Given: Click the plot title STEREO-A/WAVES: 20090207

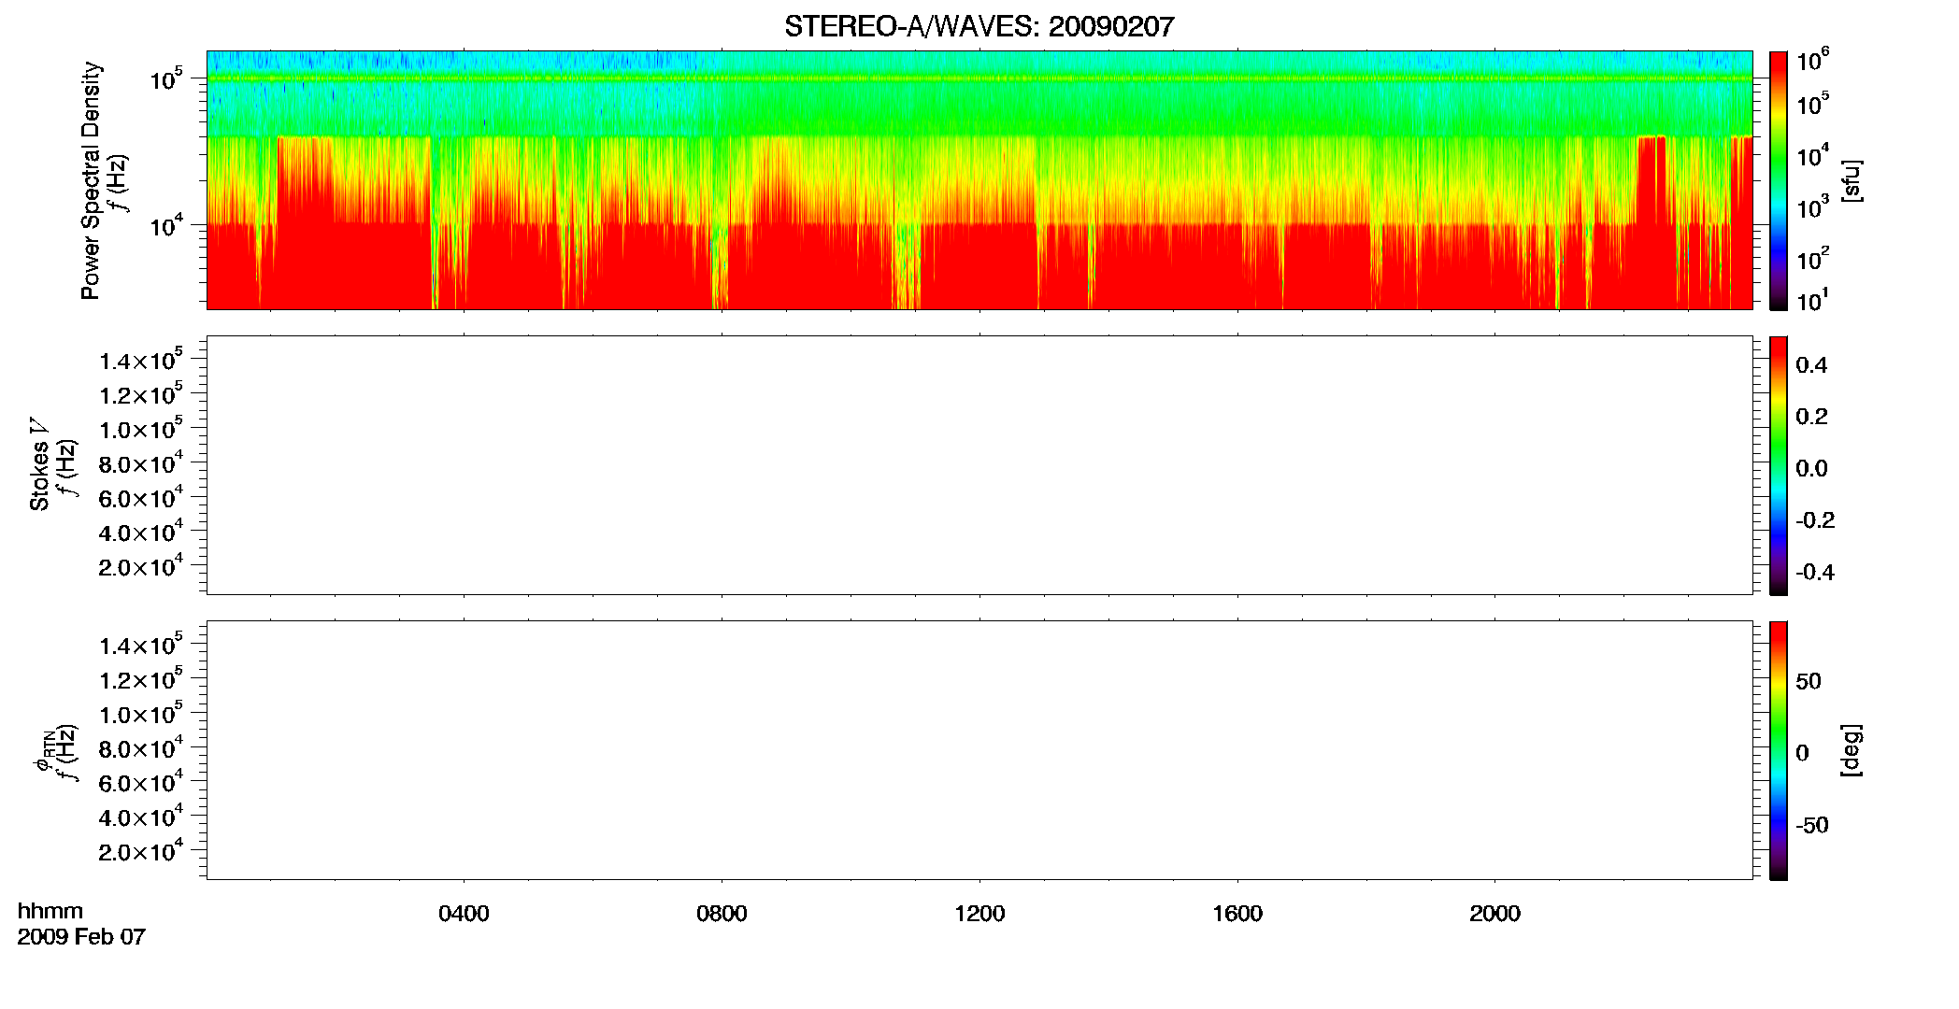Looking at the screenshot, I should tap(979, 26).
